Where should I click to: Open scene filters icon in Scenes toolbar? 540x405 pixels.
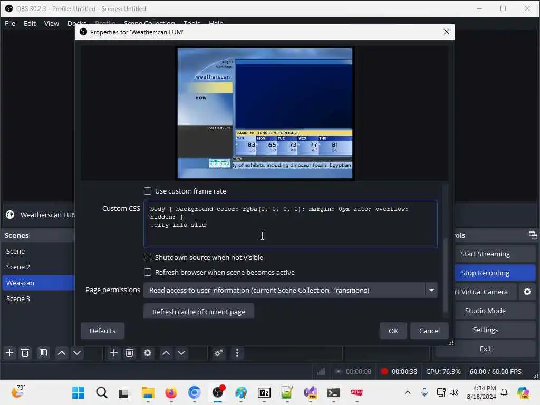(x=43, y=353)
